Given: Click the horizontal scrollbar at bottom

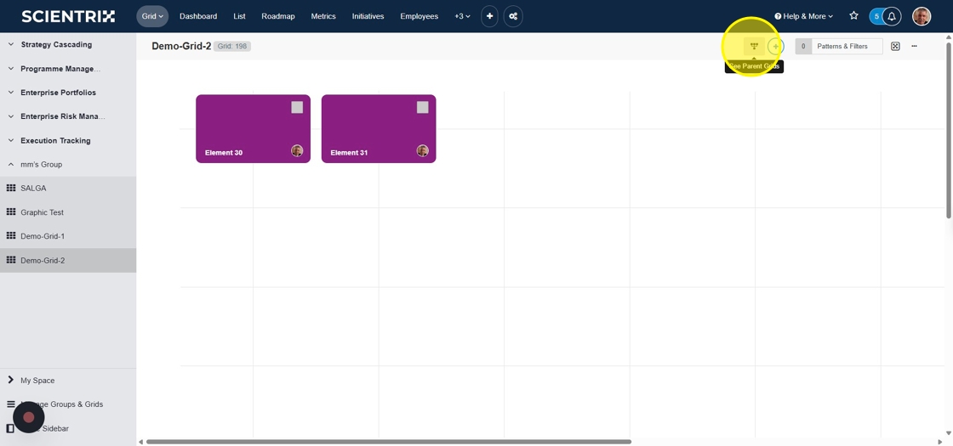Looking at the screenshot, I should coord(388,442).
